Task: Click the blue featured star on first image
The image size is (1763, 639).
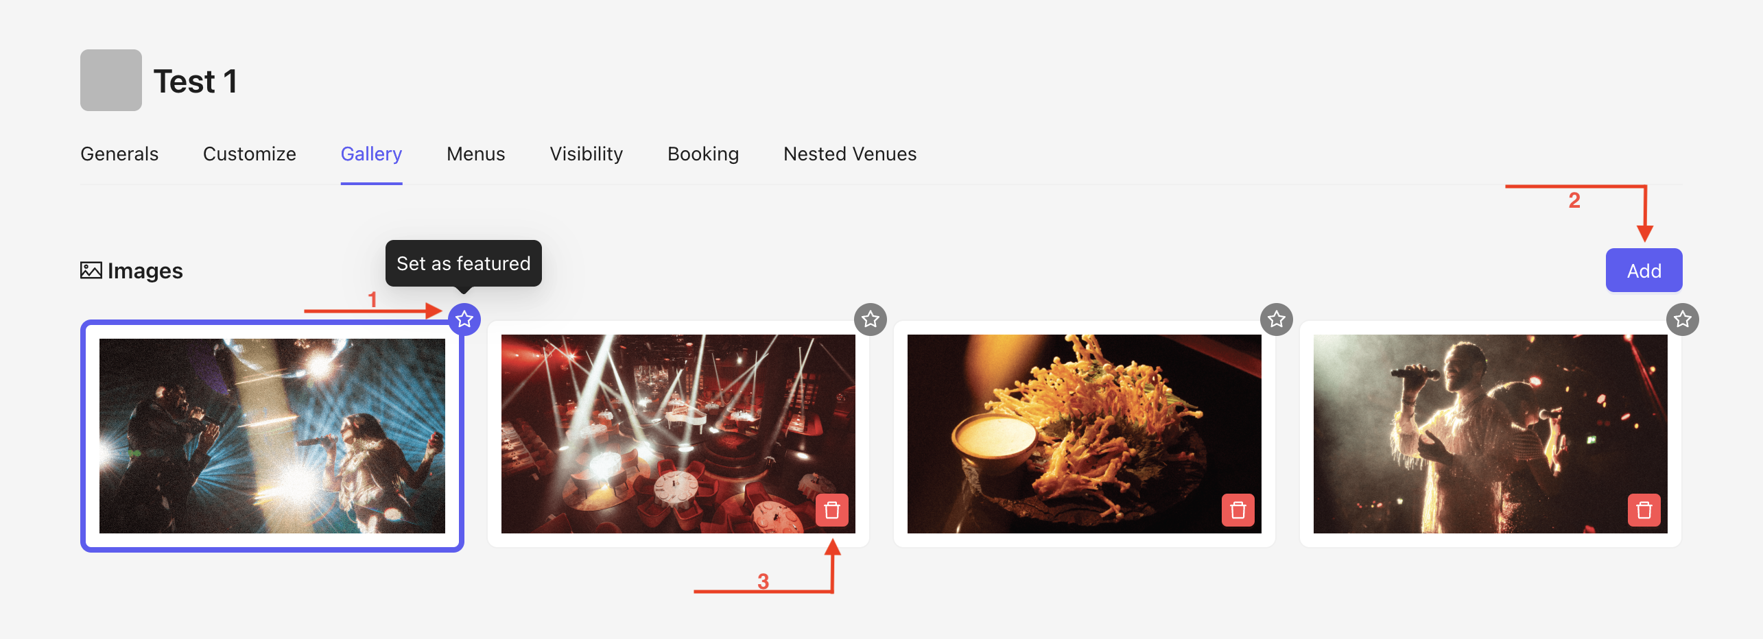Action: [x=464, y=319]
